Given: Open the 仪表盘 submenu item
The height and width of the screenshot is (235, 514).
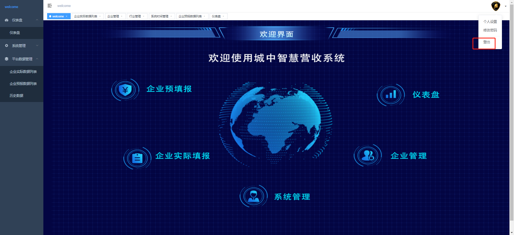Looking at the screenshot, I should click(22, 33).
